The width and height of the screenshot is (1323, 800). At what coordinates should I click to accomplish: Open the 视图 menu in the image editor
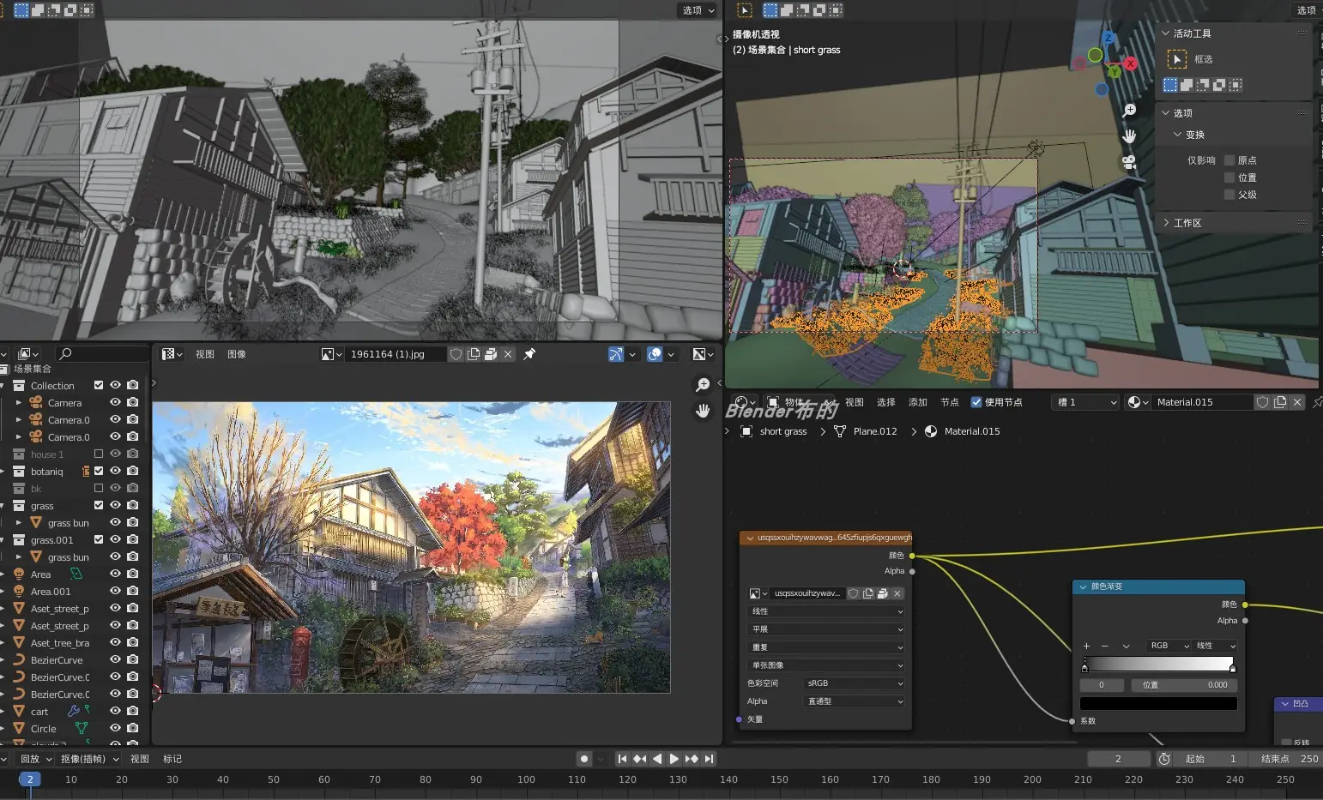(205, 354)
